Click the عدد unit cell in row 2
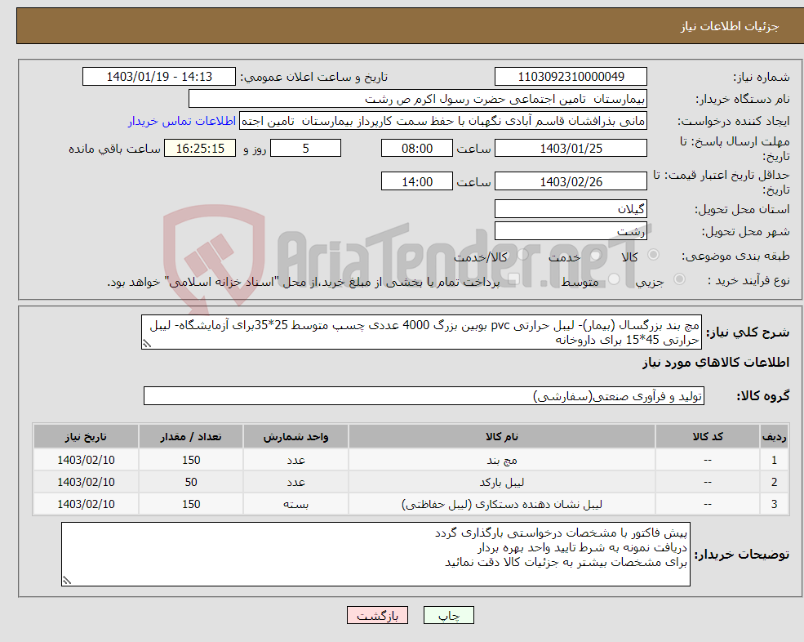The image size is (804, 642). pos(295,483)
